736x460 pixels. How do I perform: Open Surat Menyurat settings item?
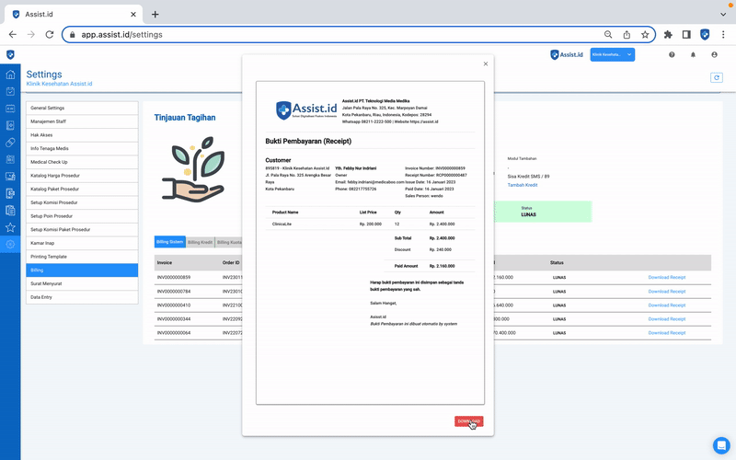tap(82, 284)
